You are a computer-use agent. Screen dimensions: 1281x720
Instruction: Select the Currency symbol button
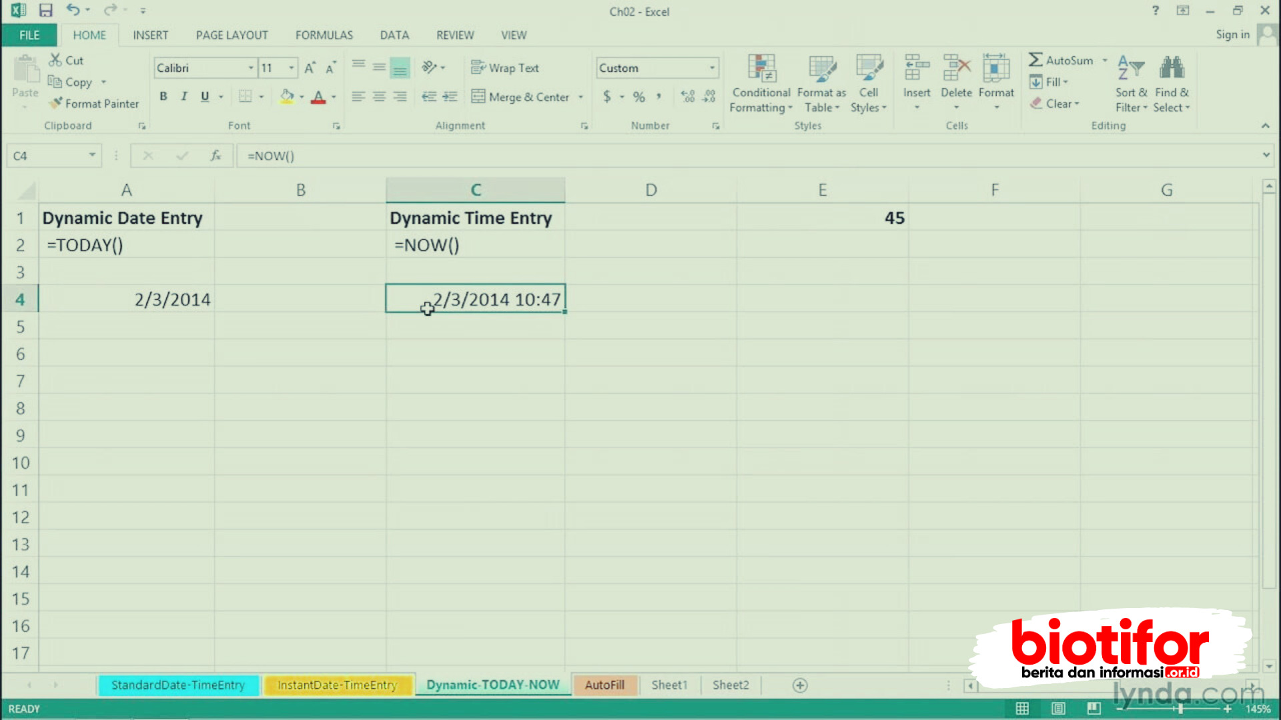pos(608,96)
